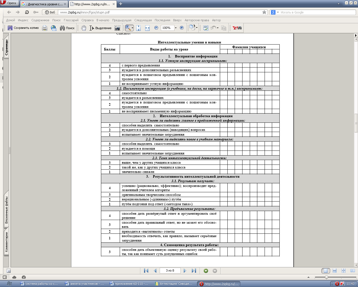Click the Yahoo toolbar icon
Screen dimensions: 358x287
click(x=237, y=28)
